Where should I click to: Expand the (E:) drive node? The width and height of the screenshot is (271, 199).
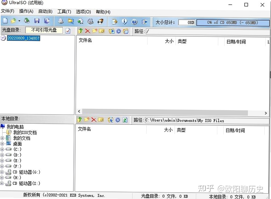tap(2, 160)
